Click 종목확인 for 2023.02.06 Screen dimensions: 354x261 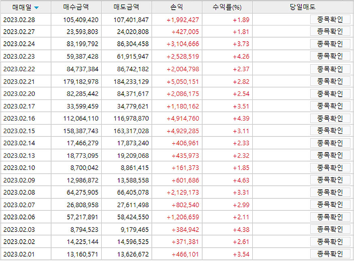(330, 217)
